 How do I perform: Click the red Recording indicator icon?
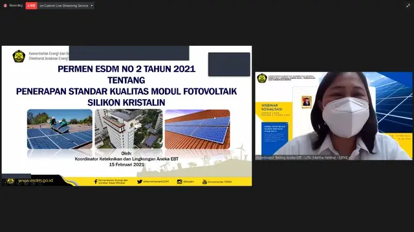[5, 5]
